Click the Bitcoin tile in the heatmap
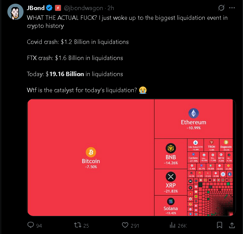Screen dimensions: 243x234 pos(91,158)
